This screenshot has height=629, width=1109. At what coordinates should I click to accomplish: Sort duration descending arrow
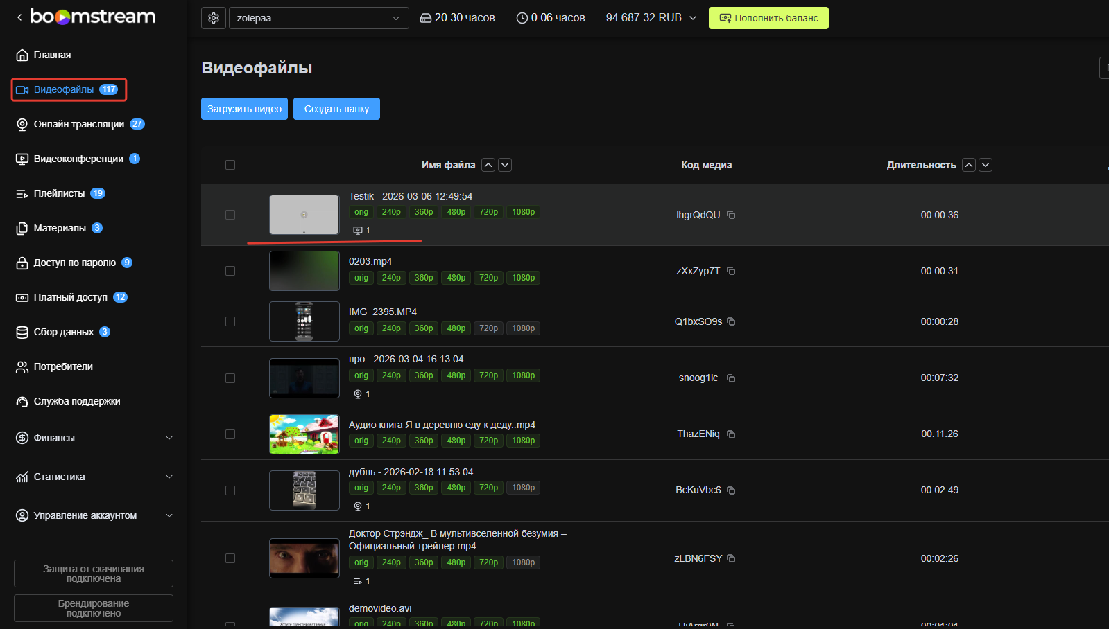(986, 165)
